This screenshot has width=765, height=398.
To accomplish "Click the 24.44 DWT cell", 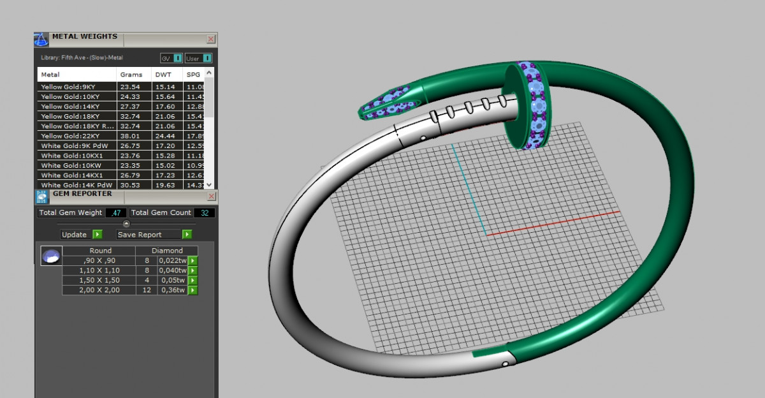I will click(168, 136).
